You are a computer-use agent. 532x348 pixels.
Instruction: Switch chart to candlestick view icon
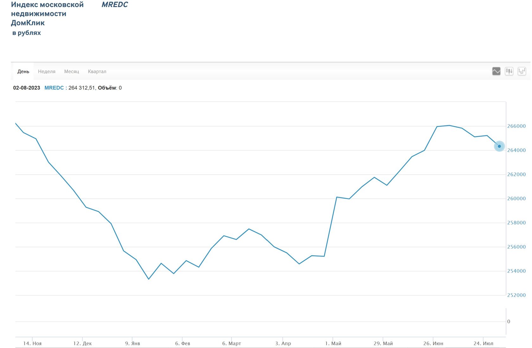(x=509, y=71)
